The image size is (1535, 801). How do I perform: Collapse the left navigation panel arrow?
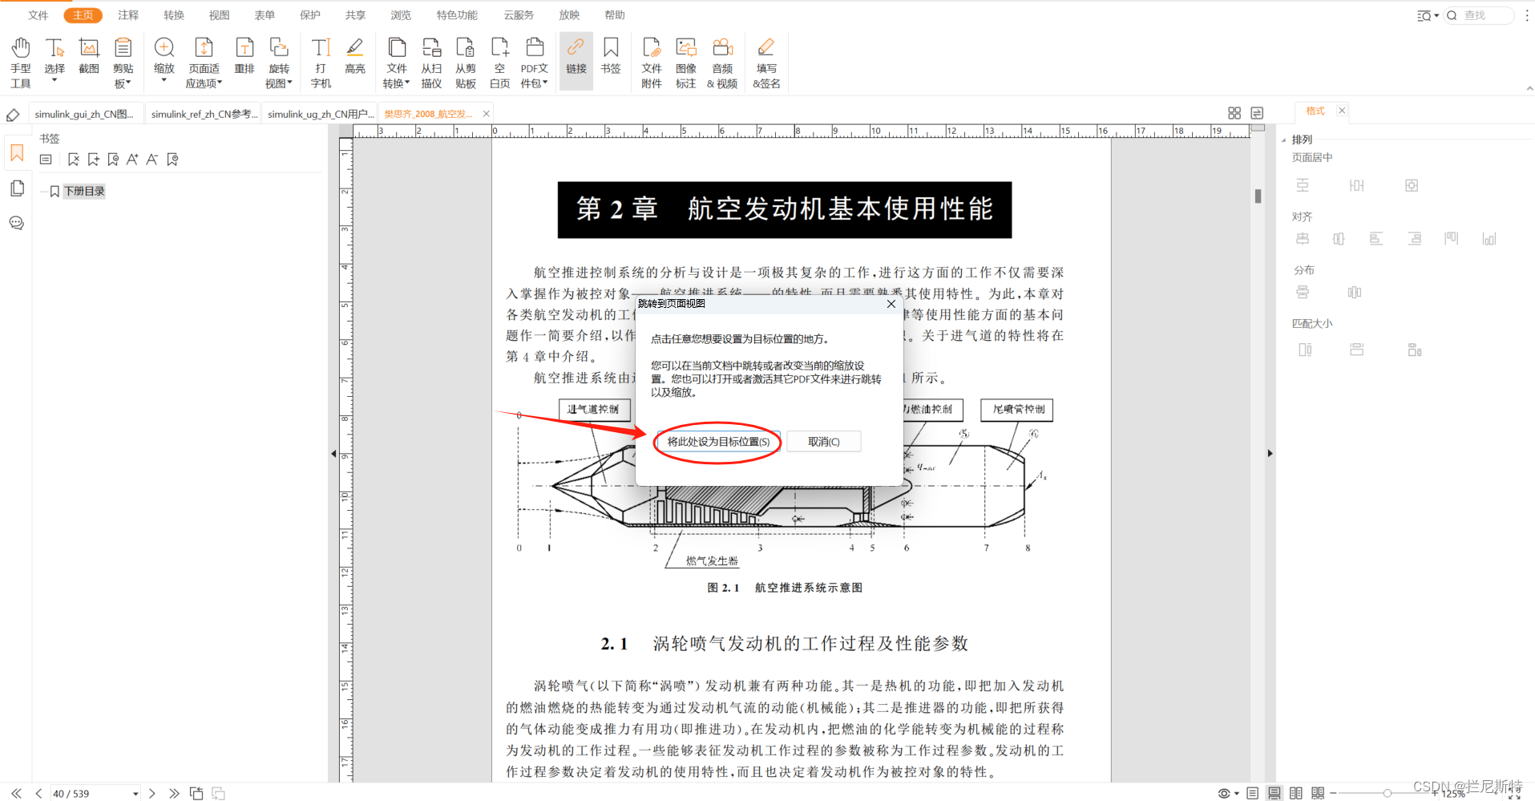point(333,454)
